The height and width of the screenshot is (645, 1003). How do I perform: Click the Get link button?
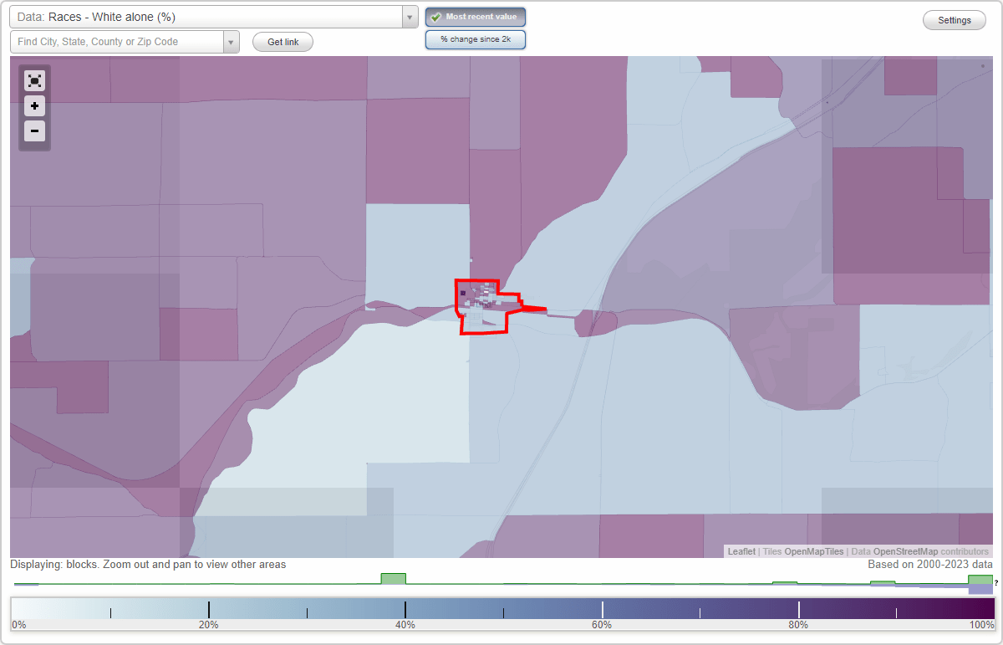click(x=283, y=41)
